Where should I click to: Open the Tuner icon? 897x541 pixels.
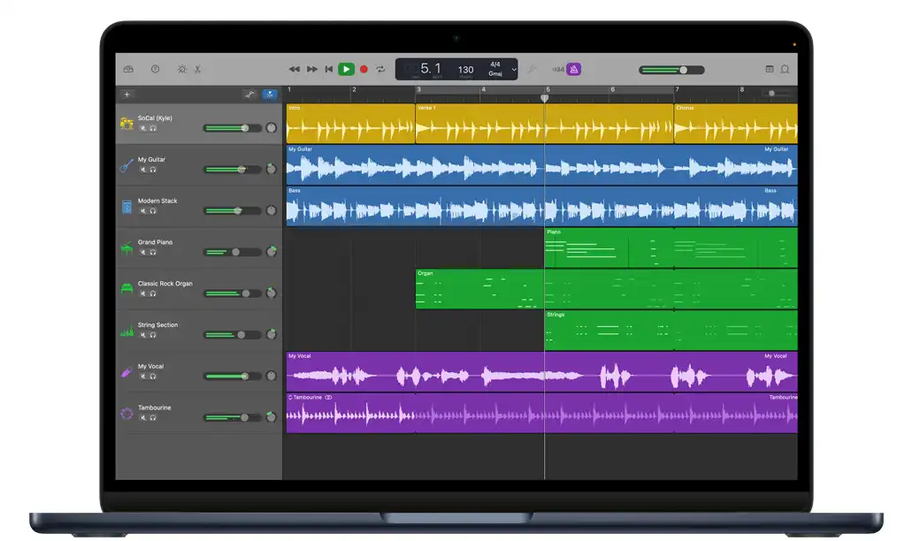click(532, 69)
